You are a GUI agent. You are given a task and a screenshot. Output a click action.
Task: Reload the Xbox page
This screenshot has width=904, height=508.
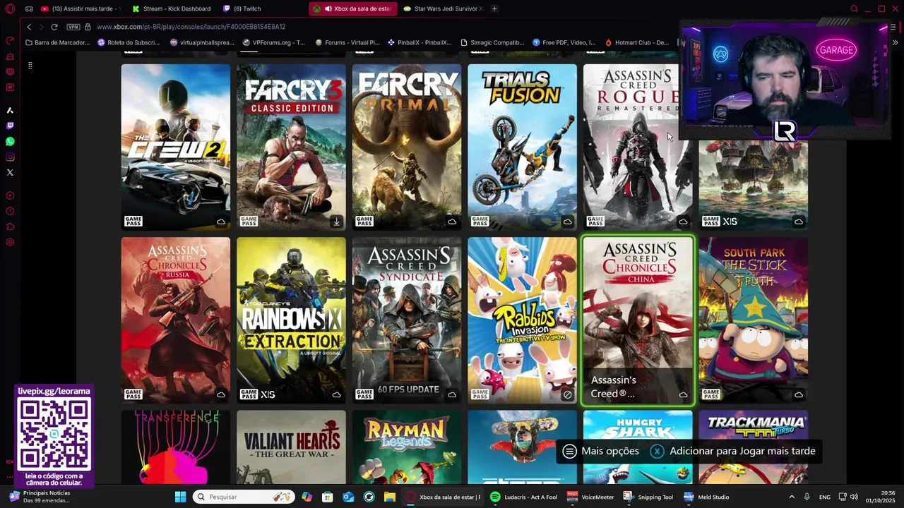(54, 27)
